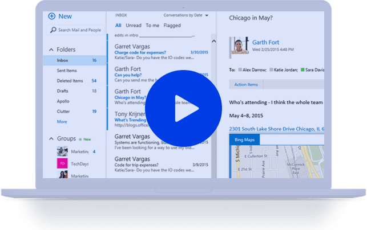Open the Lake Shore Drive address link
The width and height of the screenshot is (367, 230).
point(276,129)
